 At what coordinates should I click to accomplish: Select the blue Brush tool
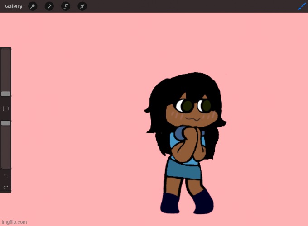tap(302, 6)
